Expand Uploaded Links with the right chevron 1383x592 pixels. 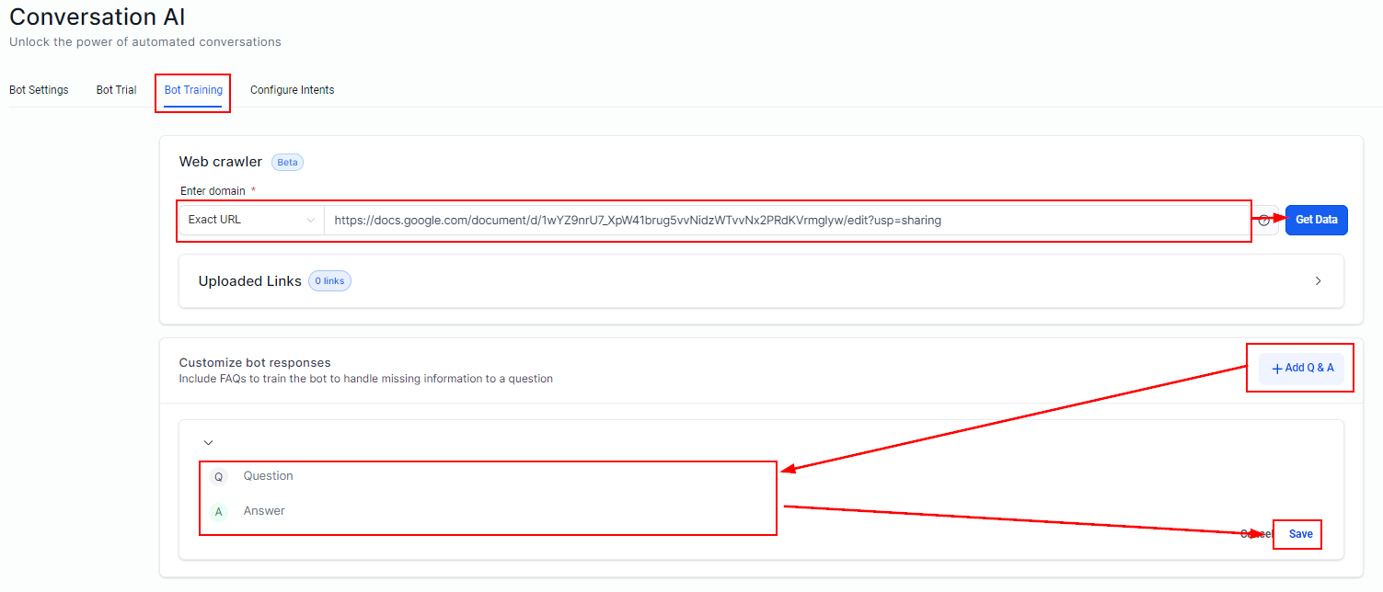tap(1318, 281)
